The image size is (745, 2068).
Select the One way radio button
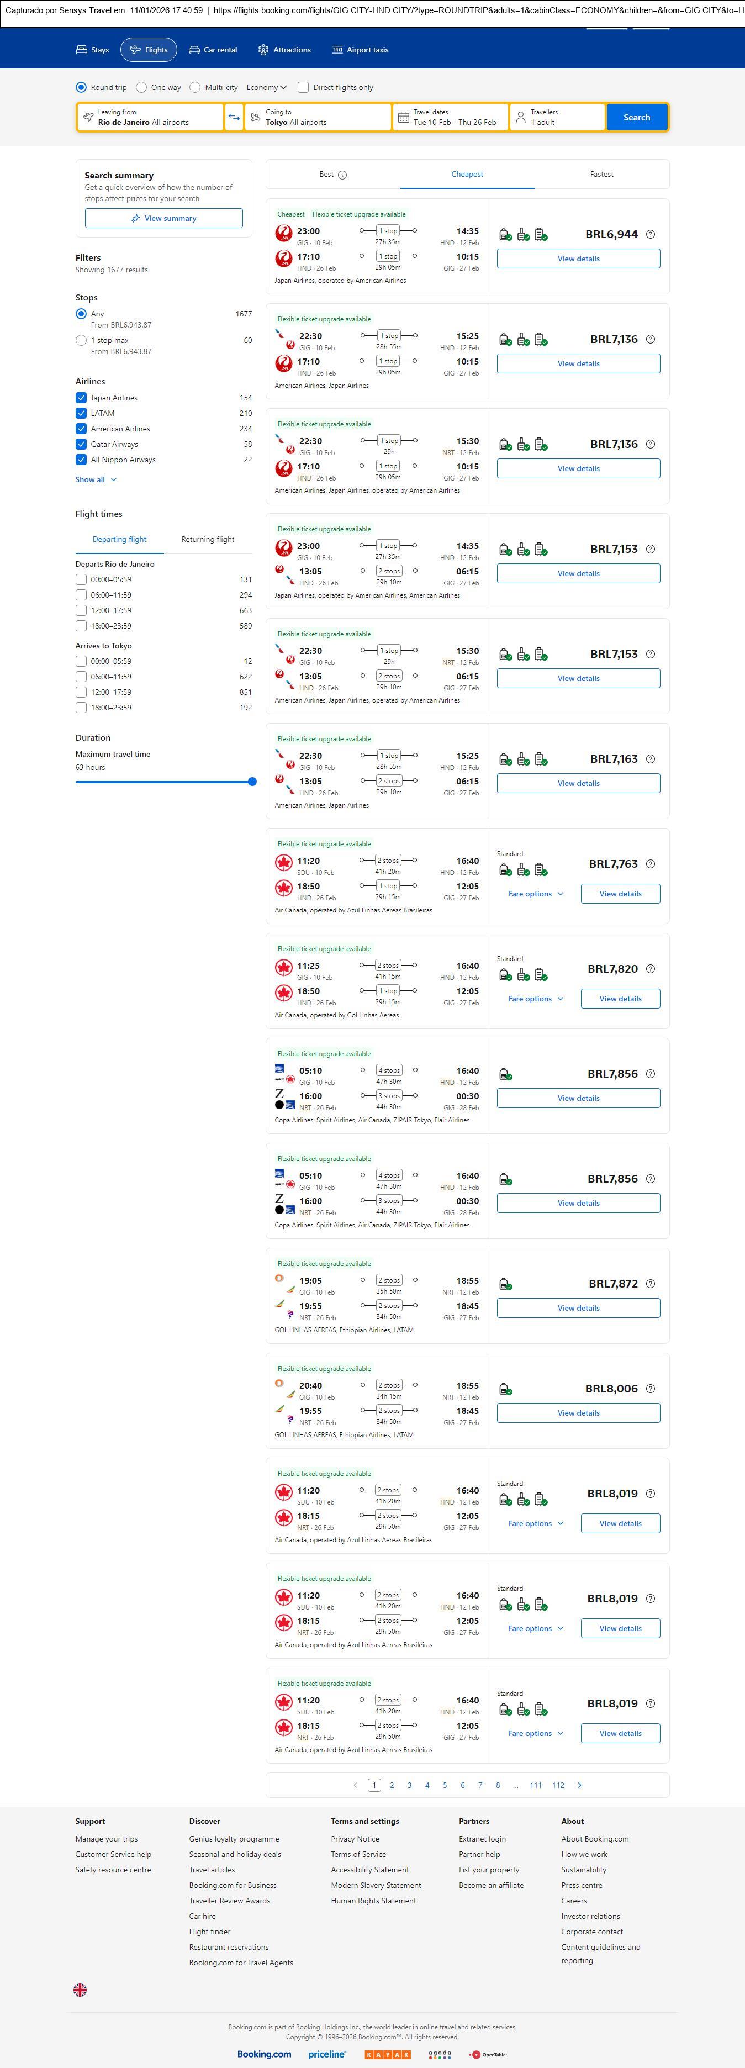click(x=142, y=87)
